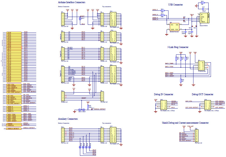Click the VBUS power net label
Viewport: 226px width, 157px height.
point(192,15)
